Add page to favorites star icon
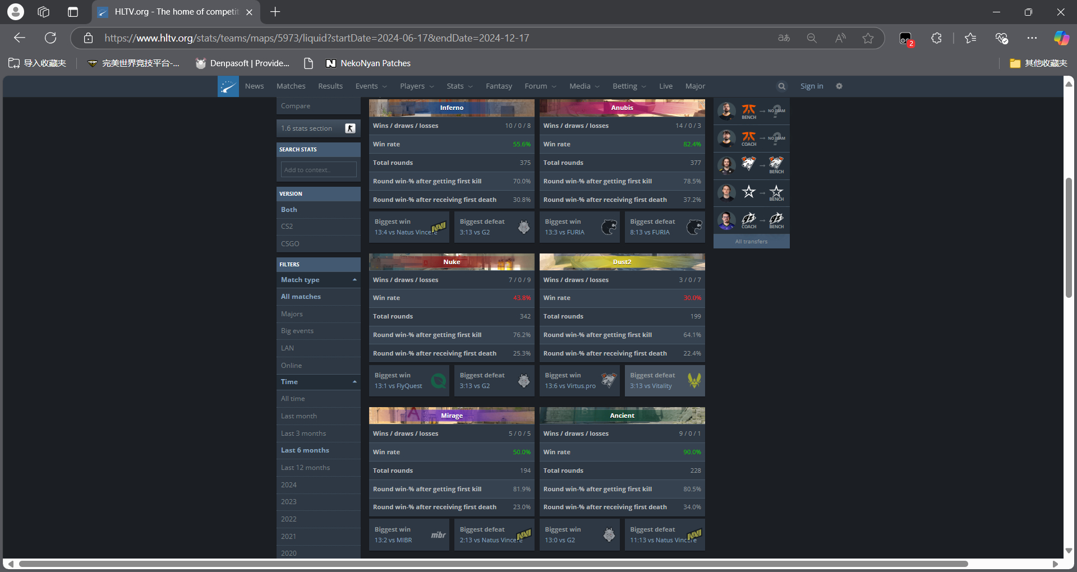The image size is (1077, 572). pos(868,38)
